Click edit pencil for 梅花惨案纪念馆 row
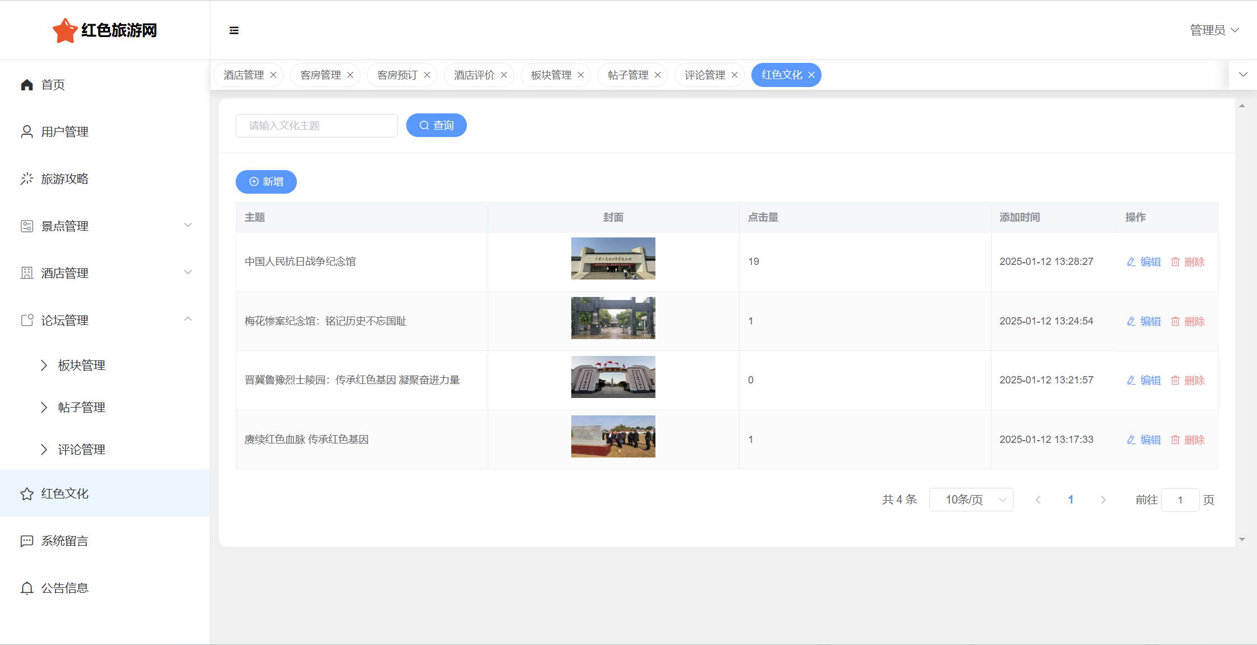Screen dimensions: 1257x645 1131,321
